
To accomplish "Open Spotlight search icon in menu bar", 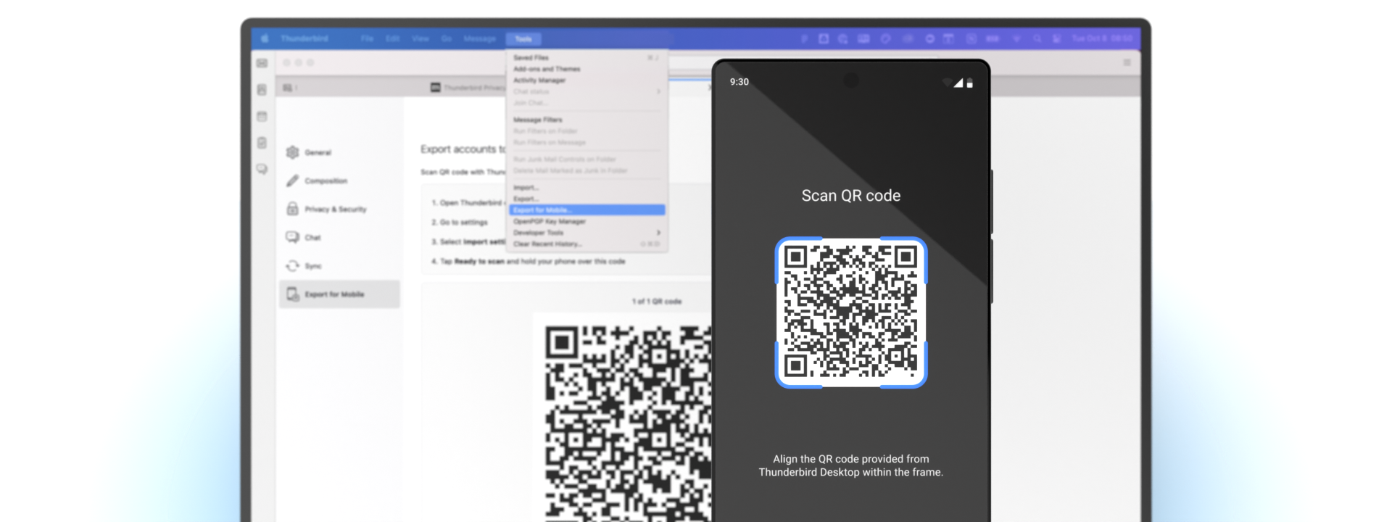I will (x=1037, y=38).
